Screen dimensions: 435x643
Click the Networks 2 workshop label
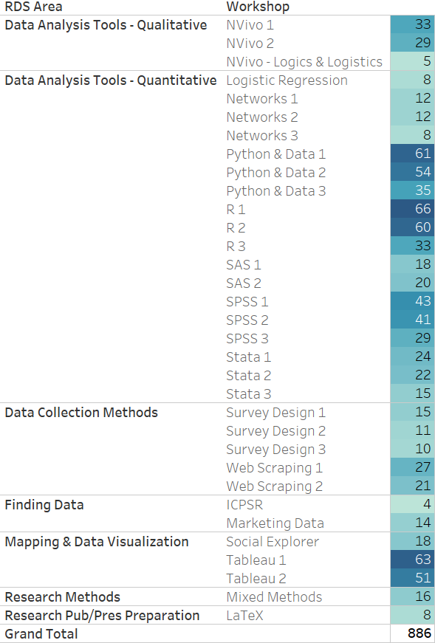point(262,117)
